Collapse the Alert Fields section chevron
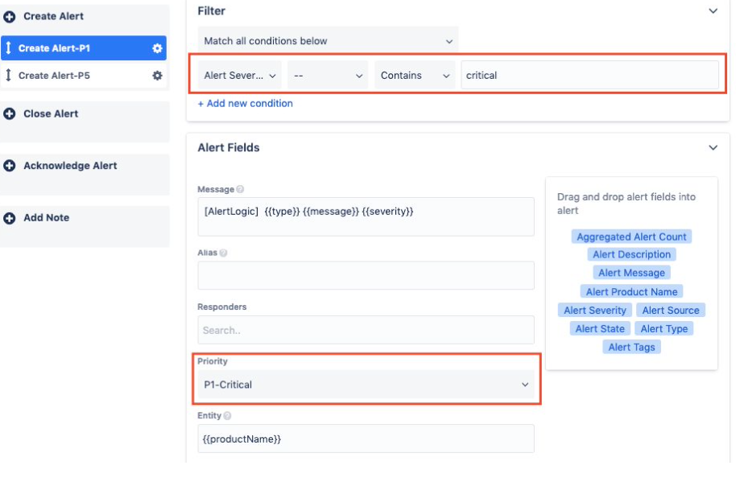 coord(713,148)
